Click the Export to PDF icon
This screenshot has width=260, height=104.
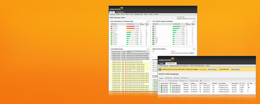(178, 17)
